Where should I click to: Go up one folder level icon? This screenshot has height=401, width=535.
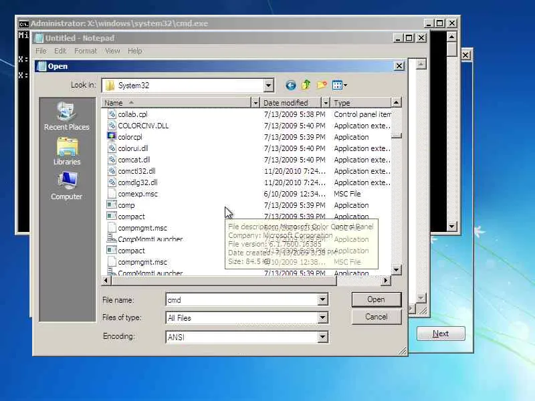click(x=306, y=85)
